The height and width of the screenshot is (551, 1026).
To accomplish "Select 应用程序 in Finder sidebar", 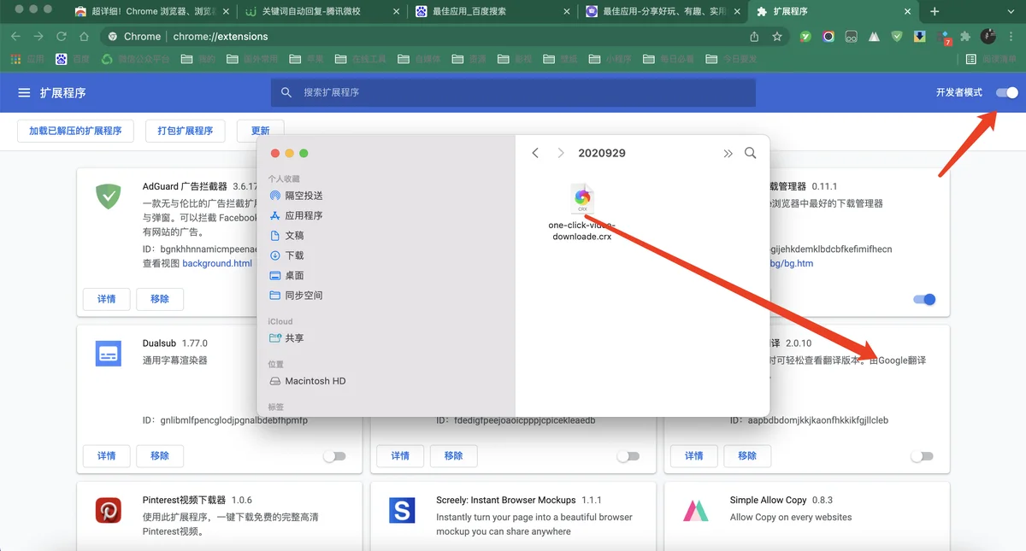I will coord(297,215).
